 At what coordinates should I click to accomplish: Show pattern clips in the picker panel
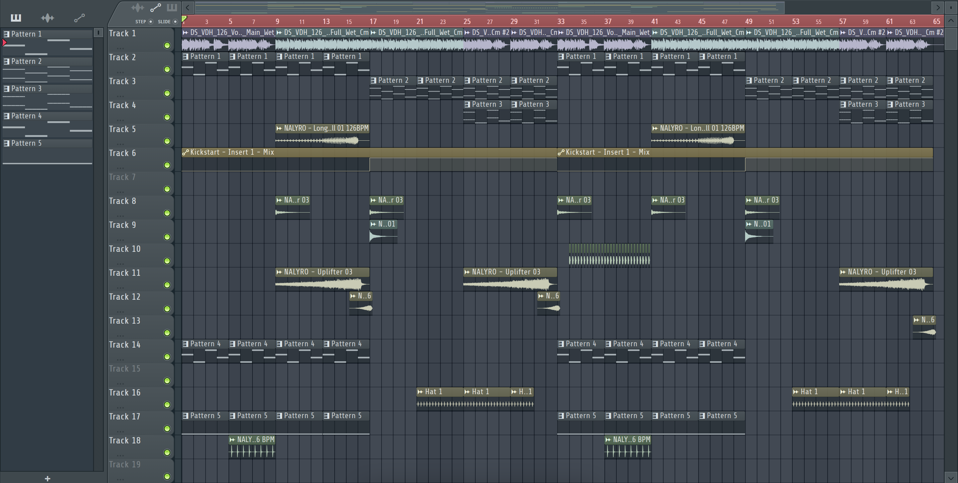[x=16, y=18]
